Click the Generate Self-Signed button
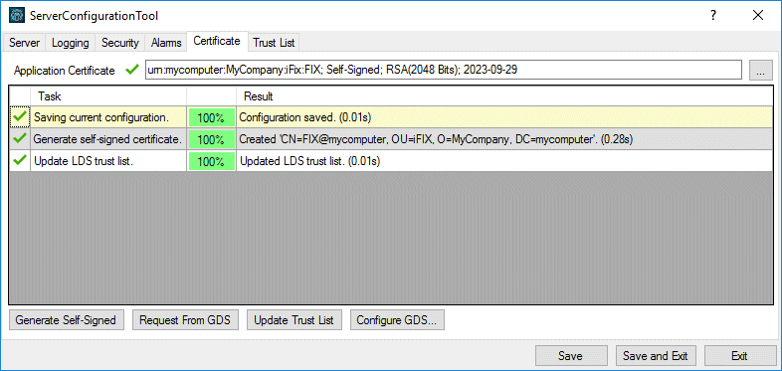This screenshot has width=782, height=371. 66,320
